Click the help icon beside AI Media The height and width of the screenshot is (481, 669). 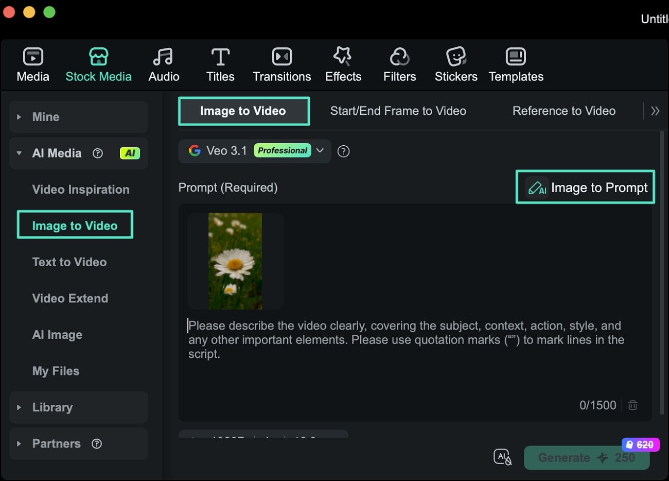pos(98,153)
